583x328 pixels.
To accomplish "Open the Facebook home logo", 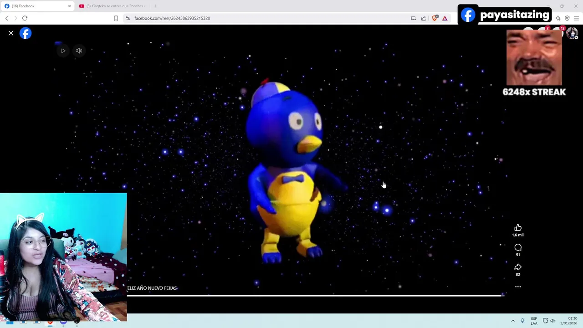I will (x=26, y=33).
